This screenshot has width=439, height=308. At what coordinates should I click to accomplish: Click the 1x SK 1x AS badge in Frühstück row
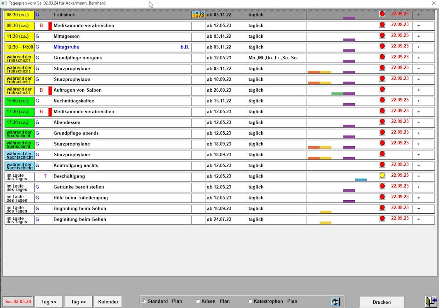pos(198,14)
